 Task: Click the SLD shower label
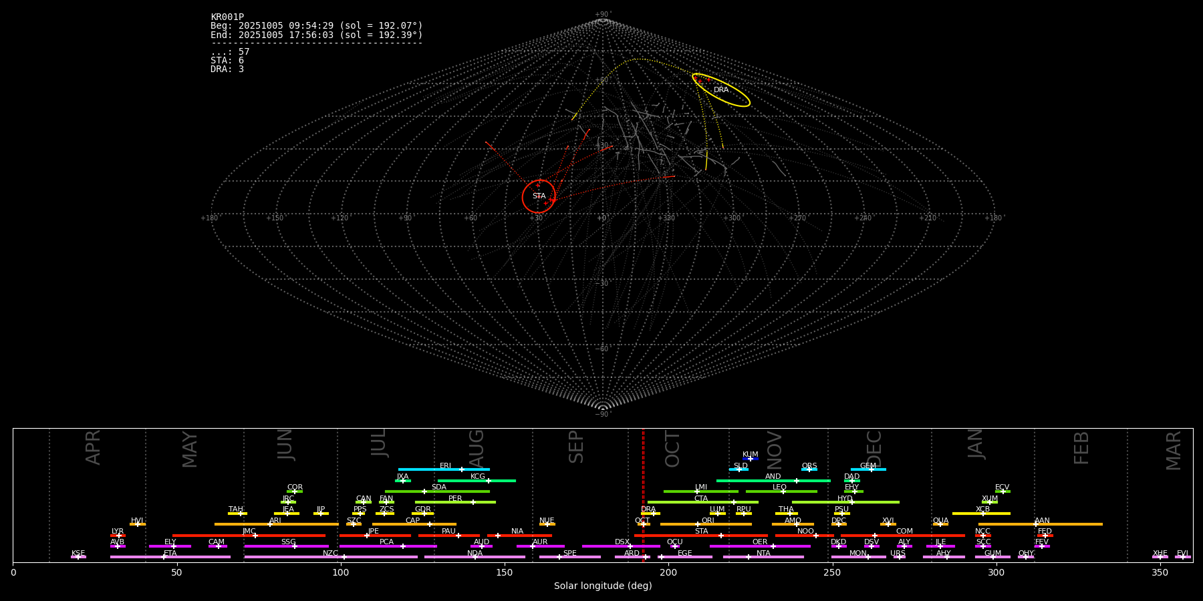coord(741,466)
